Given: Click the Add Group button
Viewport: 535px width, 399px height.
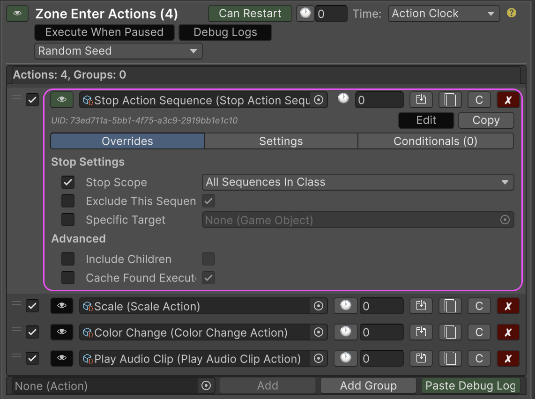Looking at the screenshot, I should click(368, 385).
